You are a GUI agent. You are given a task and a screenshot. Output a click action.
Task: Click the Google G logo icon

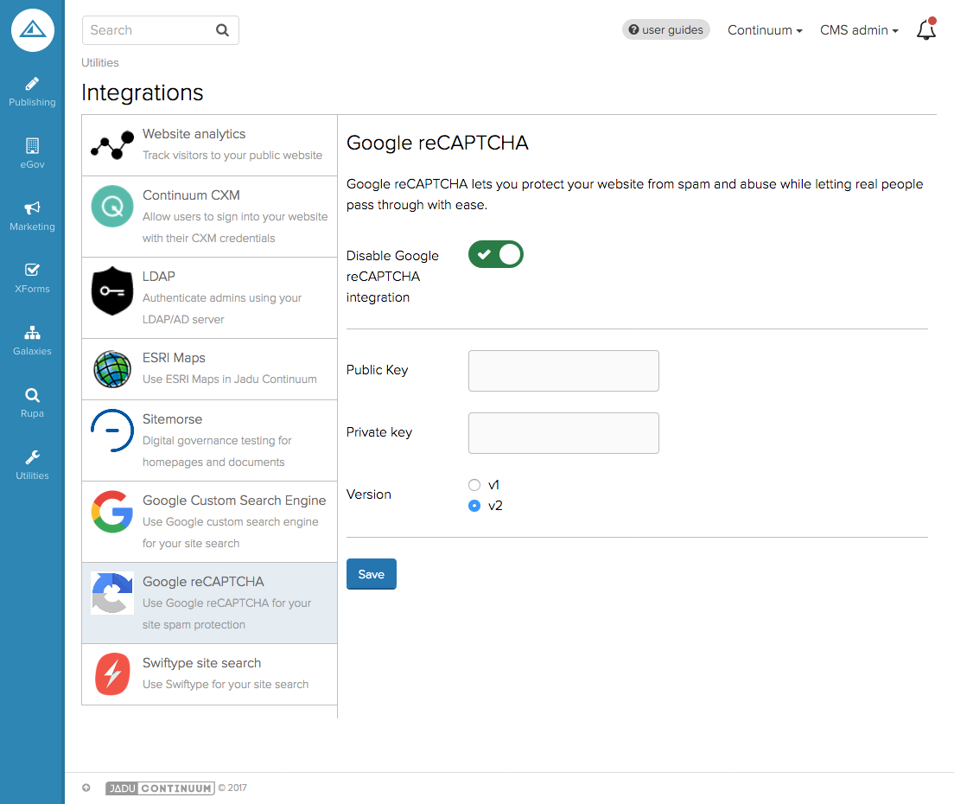(x=112, y=511)
